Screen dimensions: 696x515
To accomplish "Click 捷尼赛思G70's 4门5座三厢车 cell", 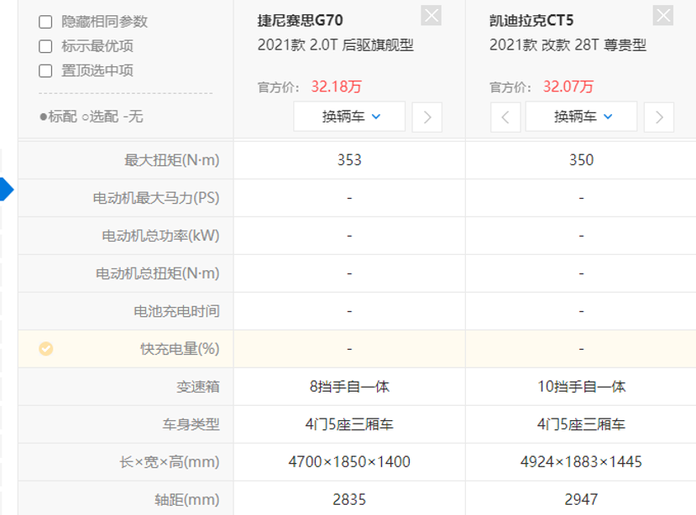I will [349, 424].
